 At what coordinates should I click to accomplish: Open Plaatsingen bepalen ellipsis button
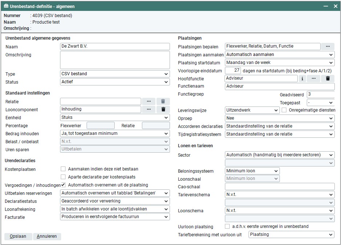328,47
